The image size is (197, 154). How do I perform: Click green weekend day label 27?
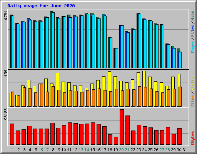pyautogui.click(x=162, y=150)
